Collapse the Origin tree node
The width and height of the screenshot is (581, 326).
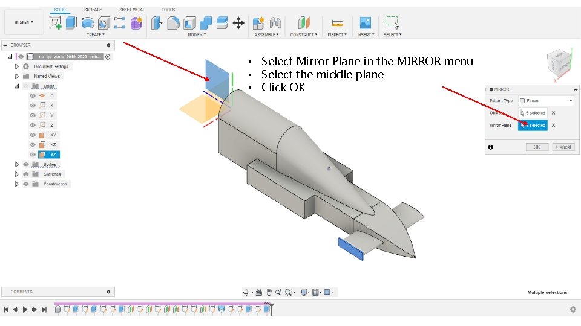pyautogui.click(x=16, y=86)
